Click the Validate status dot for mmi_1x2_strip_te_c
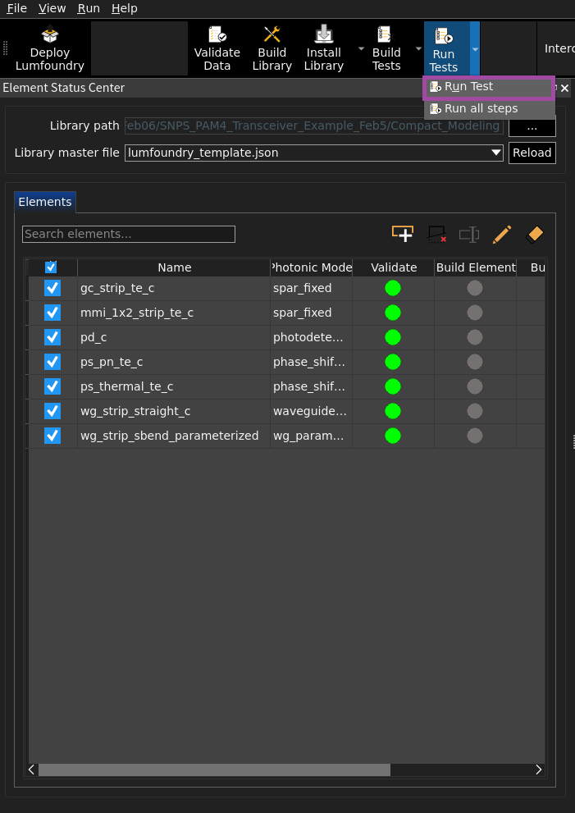 click(x=393, y=313)
